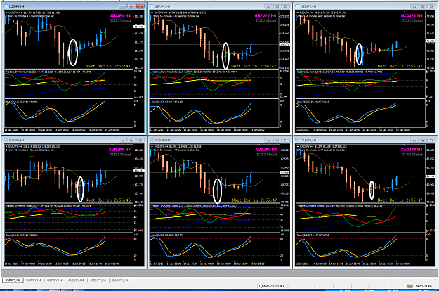The image size is (439, 291).
Task: Click the magenta CADJPY H4 chart label
Action: (412, 150)
